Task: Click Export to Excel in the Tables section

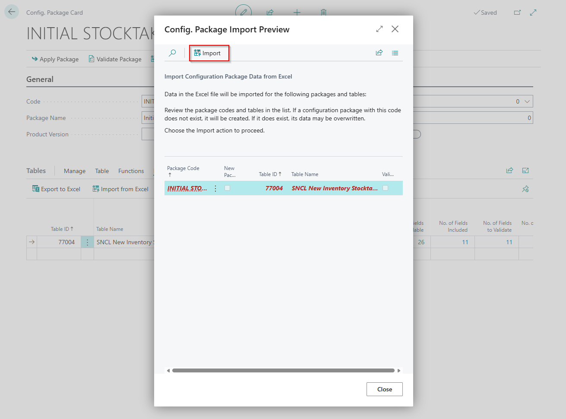Action: (x=56, y=189)
